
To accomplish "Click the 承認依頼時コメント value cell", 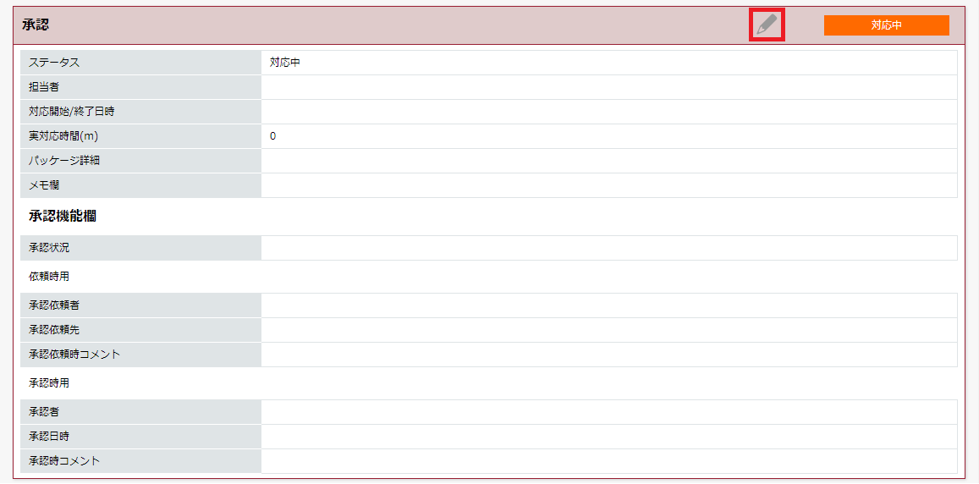I will point(608,354).
